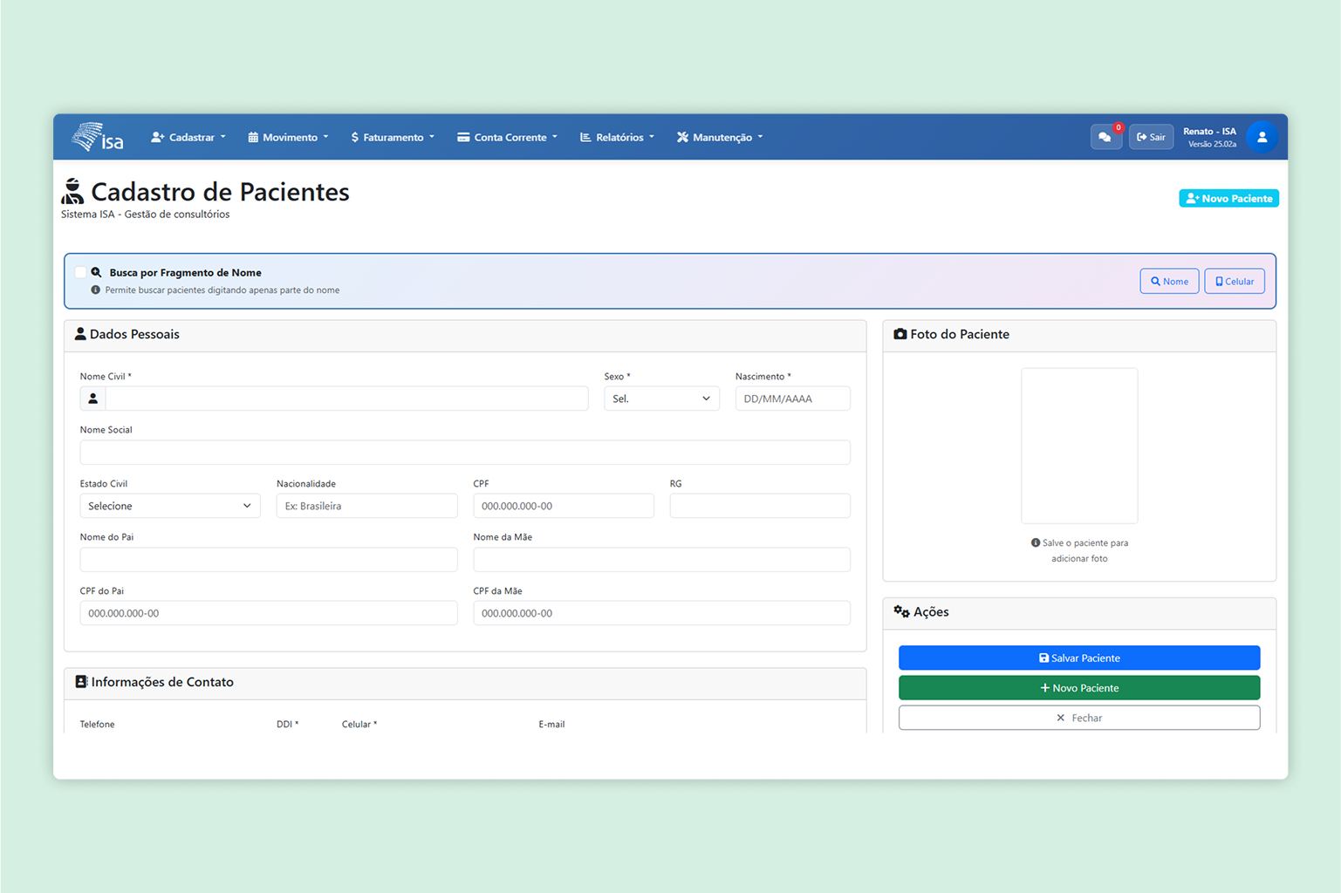Open the Manutenção menu
This screenshot has width=1341, height=893.
click(720, 138)
